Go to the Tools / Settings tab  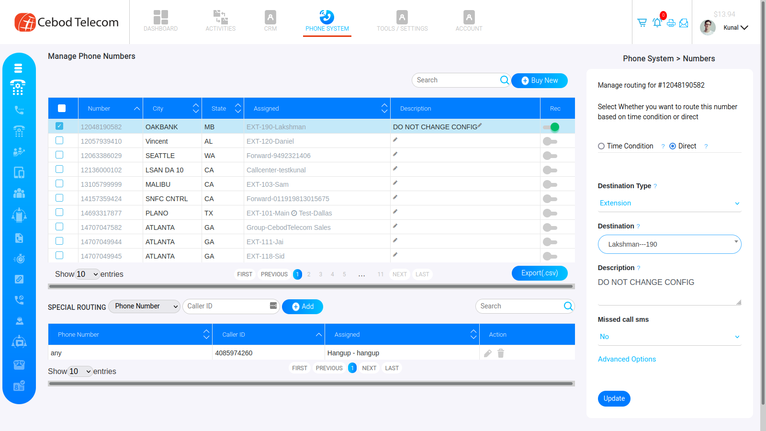[402, 21]
